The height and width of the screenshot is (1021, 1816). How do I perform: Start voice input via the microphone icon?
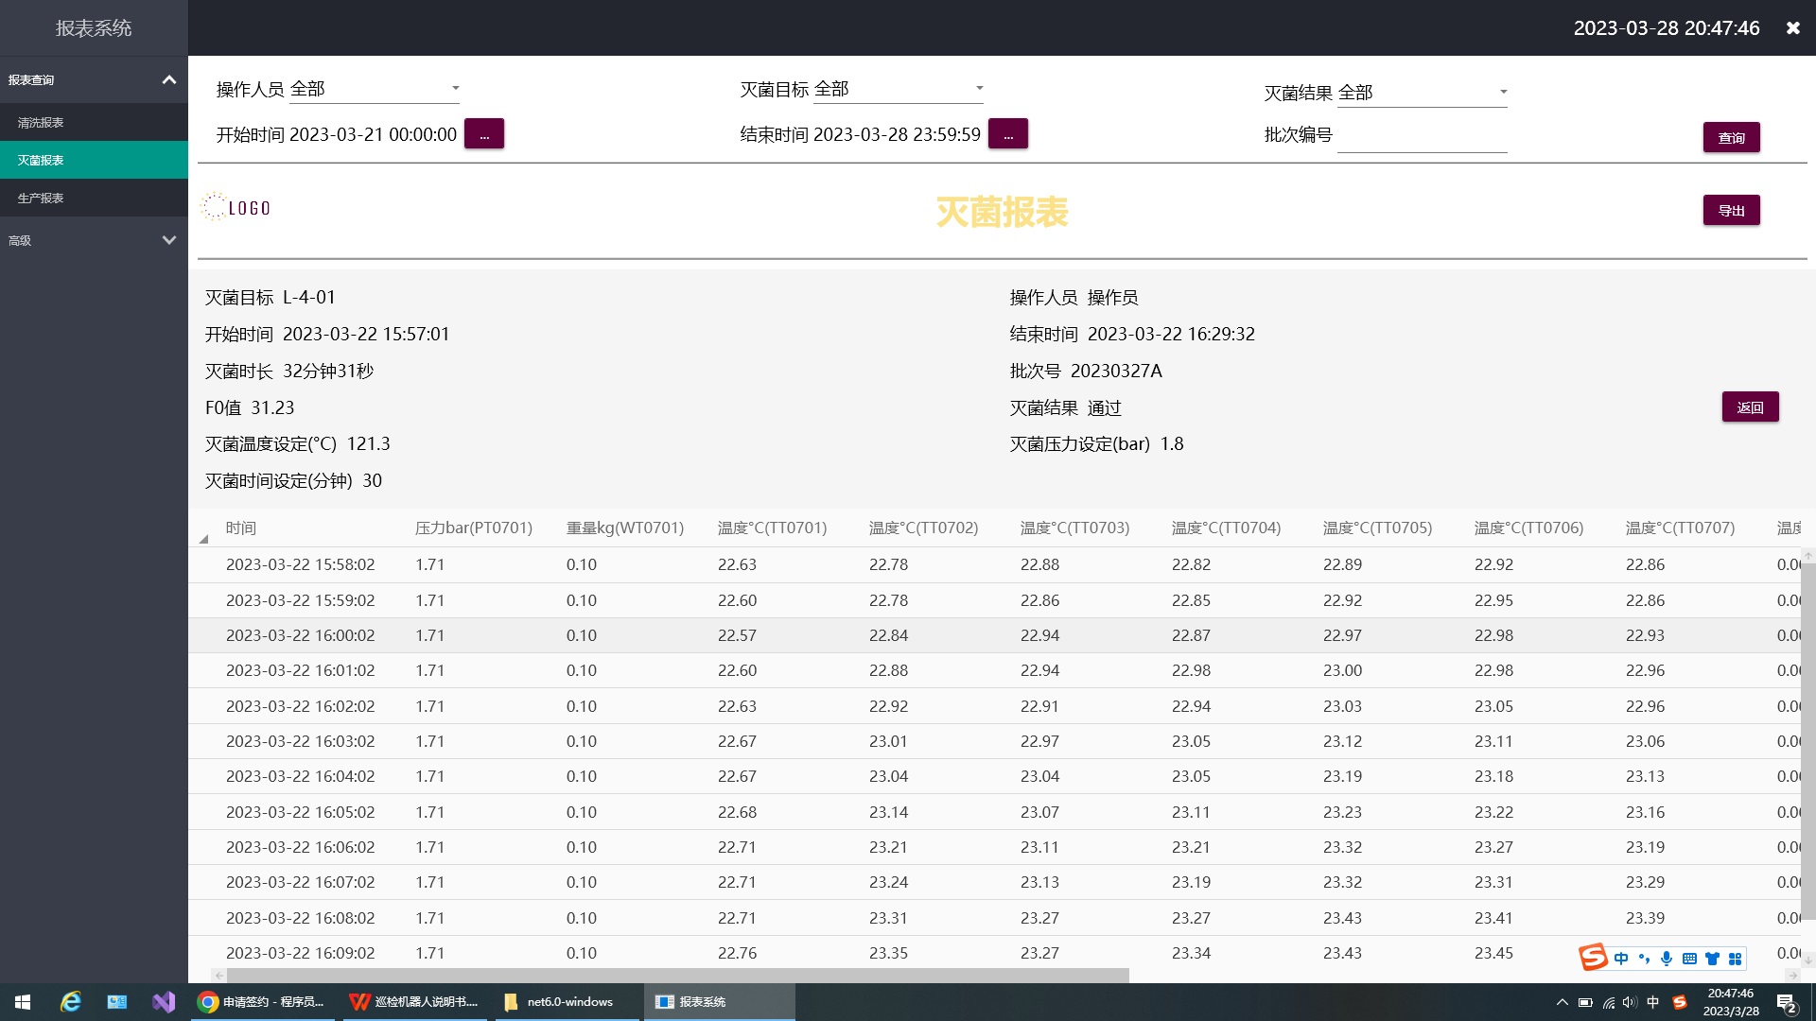1667,959
